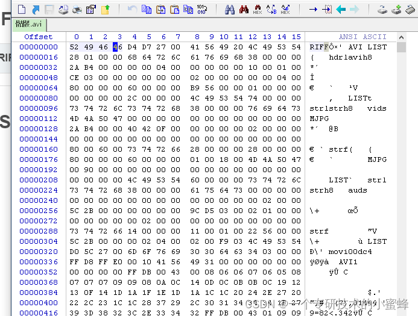
Task: Click the blue two-pages icon before the 101 010 icon
Action: pyautogui.click(x=188, y=10)
